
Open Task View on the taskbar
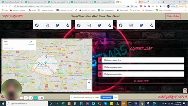[x=57, y=104]
